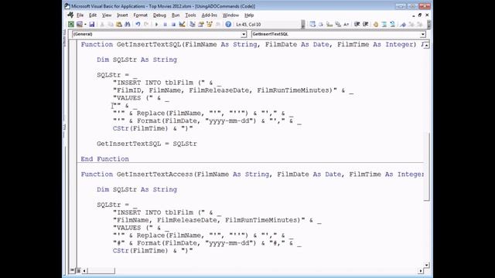Save the project with the floppy icon
This screenshot has width=495, height=278.
[91, 24]
